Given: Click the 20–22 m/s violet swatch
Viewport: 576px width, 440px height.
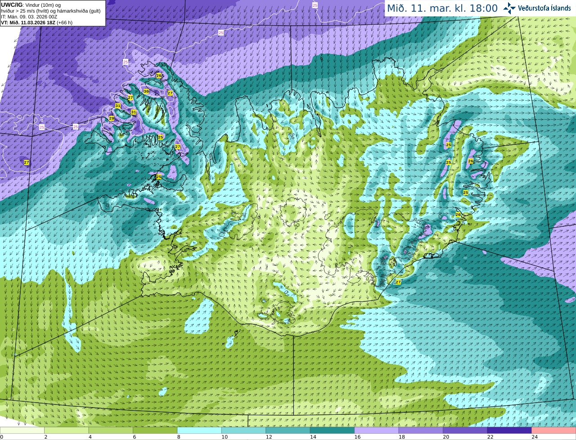Looking at the screenshot, I should pos(465,431).
